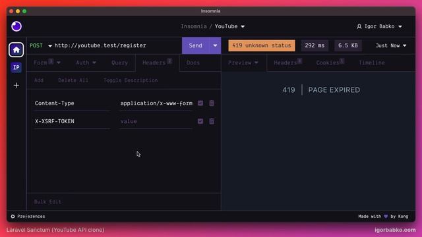The image size is (422, 237).
Task: Open the Timeline tab
Action: coord(372,63)
